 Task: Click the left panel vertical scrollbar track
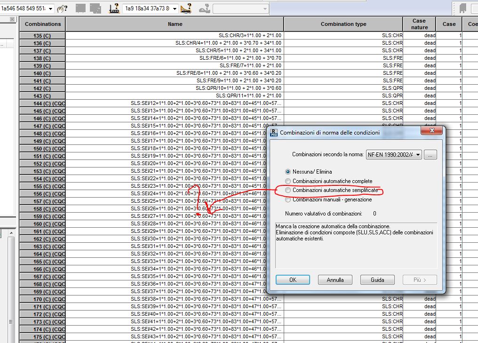tap(11, 289)
